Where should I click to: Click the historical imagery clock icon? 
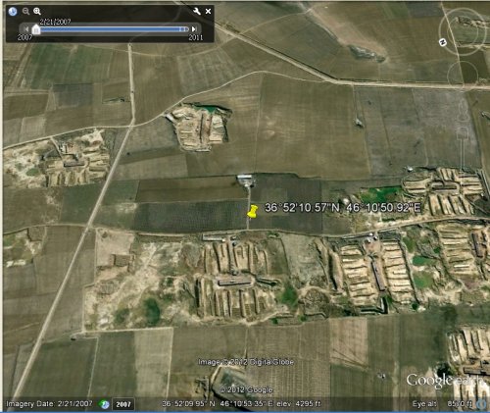coord(13,12)
